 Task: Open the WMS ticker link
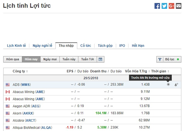click(x=26, y=85)
